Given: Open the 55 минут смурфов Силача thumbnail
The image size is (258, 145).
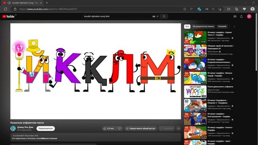Looking at the screenshot, I should coord(195,133).
